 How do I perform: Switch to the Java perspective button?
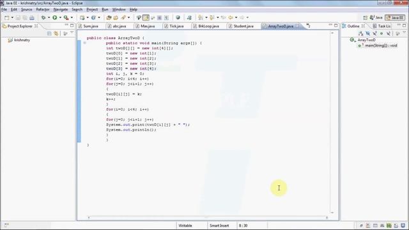pyautogui.click(x=376, y=18)
